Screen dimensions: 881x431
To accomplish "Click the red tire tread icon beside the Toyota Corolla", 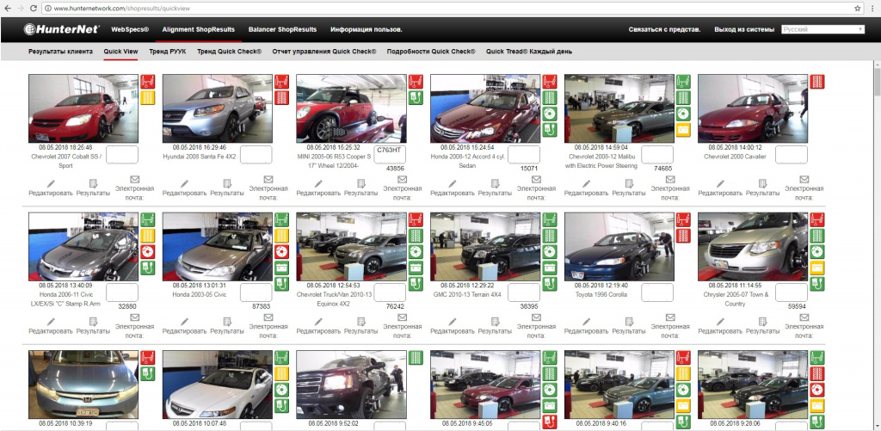I will [x=683, y=236].
